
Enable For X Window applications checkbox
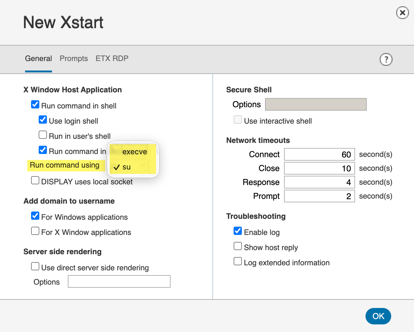[35, 231]
